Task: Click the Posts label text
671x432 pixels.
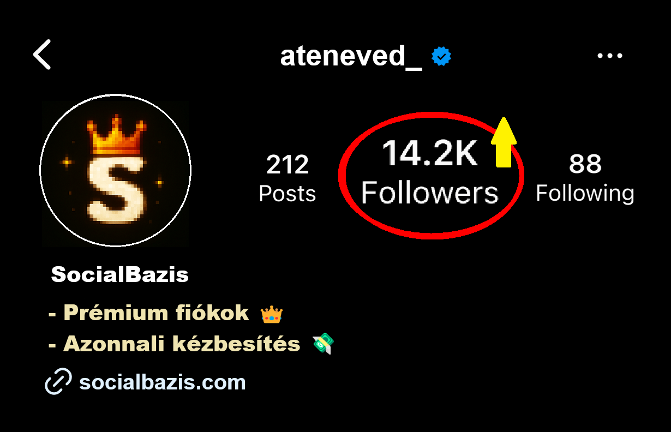Action: point(287,194)
